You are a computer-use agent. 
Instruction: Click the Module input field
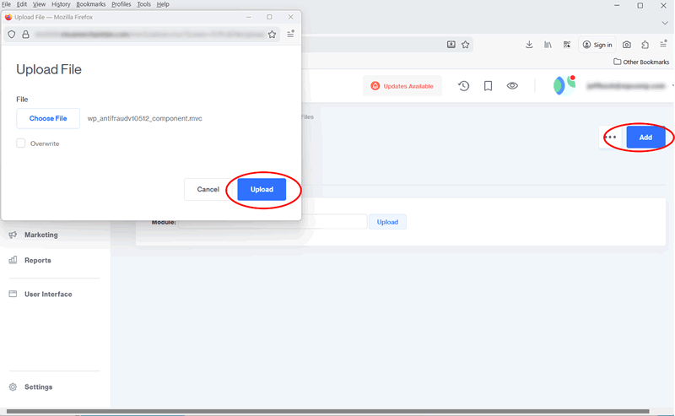pyautogui.click(x=273, y=222)
